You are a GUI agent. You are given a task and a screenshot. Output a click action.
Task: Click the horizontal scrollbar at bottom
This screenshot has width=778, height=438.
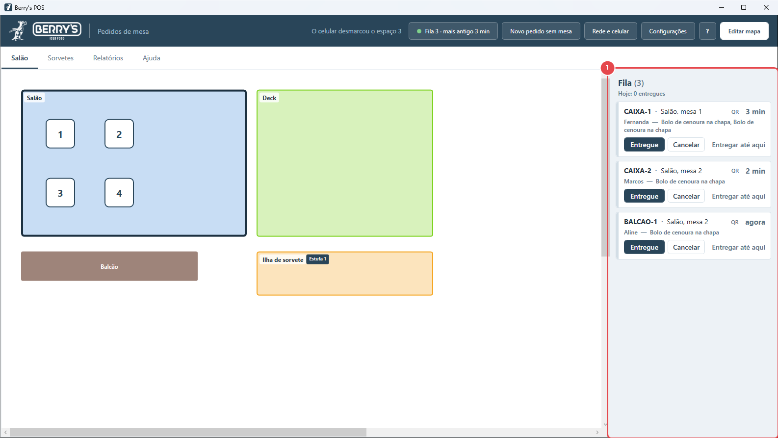coord(188,432)
